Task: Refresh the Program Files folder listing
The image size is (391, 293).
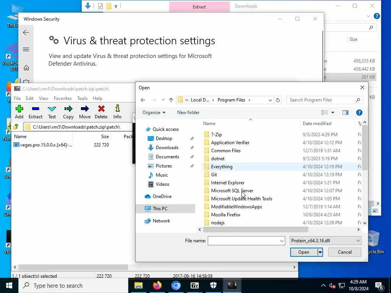Action: point(278,100)
